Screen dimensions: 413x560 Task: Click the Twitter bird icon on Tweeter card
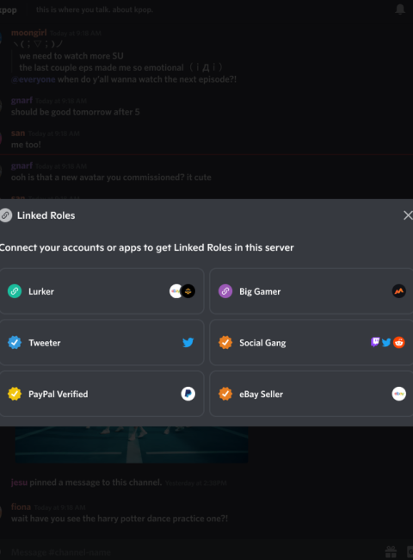[188, 343]
